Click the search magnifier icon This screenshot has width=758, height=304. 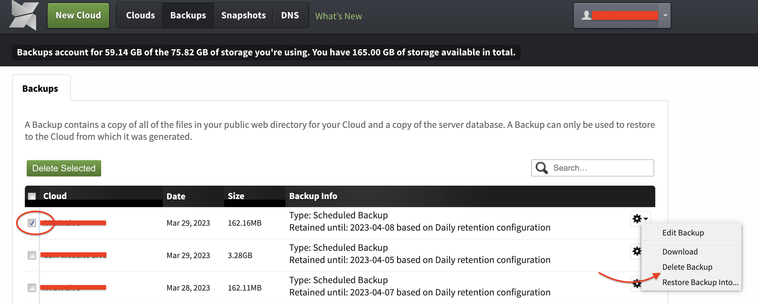(x=541, y=168)
